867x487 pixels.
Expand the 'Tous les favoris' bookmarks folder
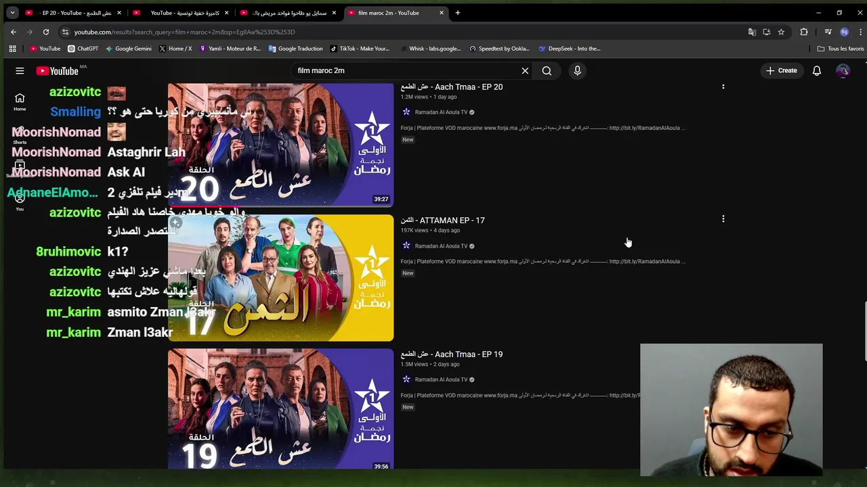(x=840, y=49)
